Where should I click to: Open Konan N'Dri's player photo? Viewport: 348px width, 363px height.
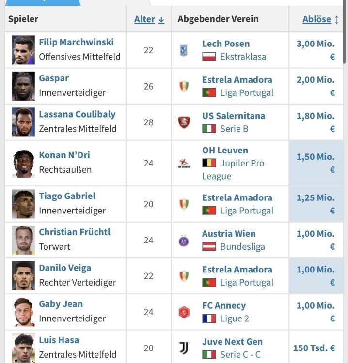click(23, 164)
